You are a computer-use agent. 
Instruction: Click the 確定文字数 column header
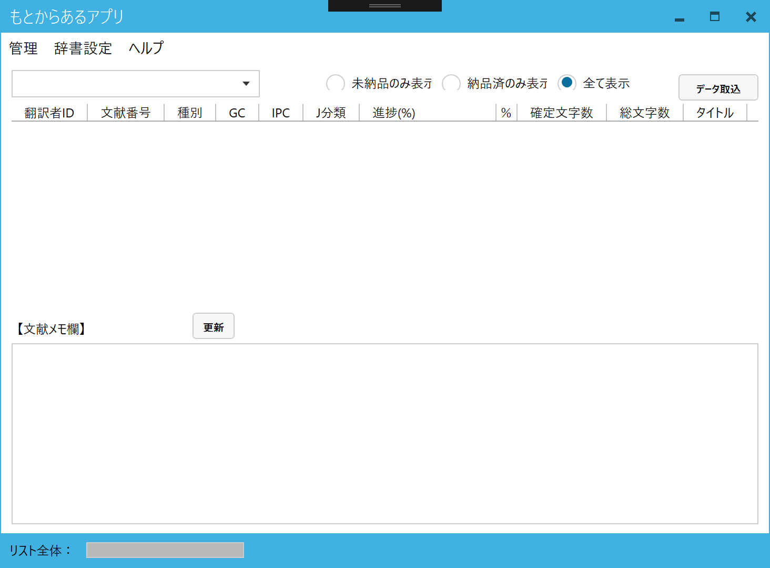562,113
